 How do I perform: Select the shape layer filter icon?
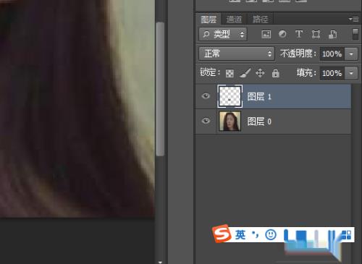point(316,34)
